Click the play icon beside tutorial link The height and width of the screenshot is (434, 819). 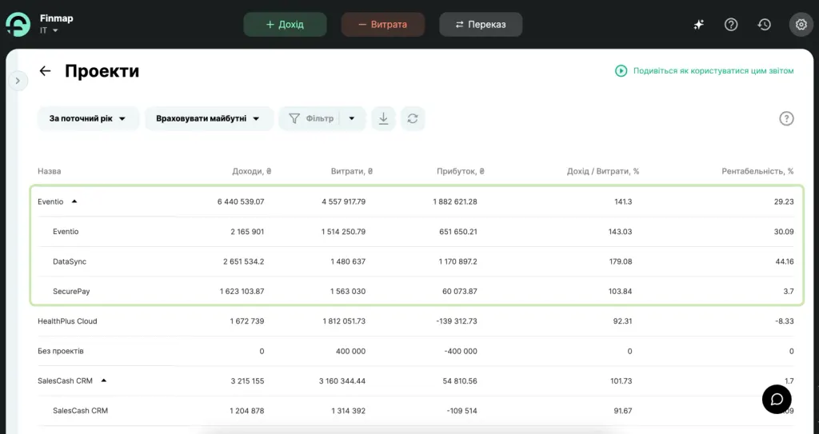pyautogui.click(x=621, y=71)
